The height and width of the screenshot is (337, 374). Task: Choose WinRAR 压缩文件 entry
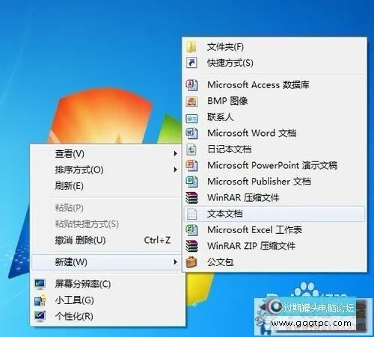(275, 198)
